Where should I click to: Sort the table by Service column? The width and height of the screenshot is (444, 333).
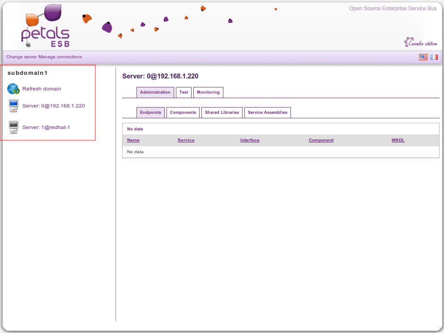pyautogui.click(x=186, y=140)
